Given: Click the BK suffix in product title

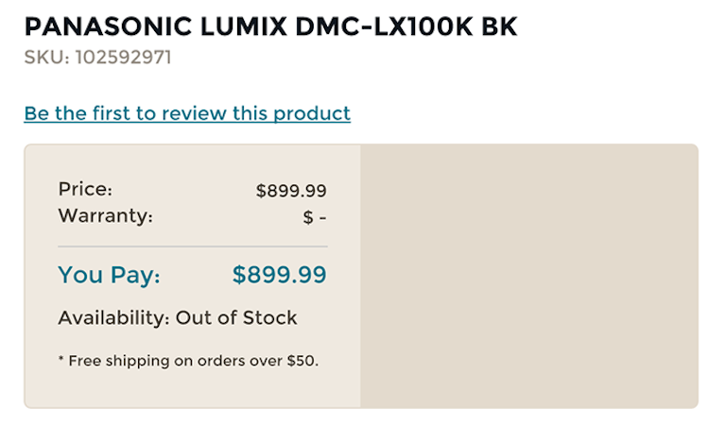Looking at the screenshot, I should [x=498, y=26].
